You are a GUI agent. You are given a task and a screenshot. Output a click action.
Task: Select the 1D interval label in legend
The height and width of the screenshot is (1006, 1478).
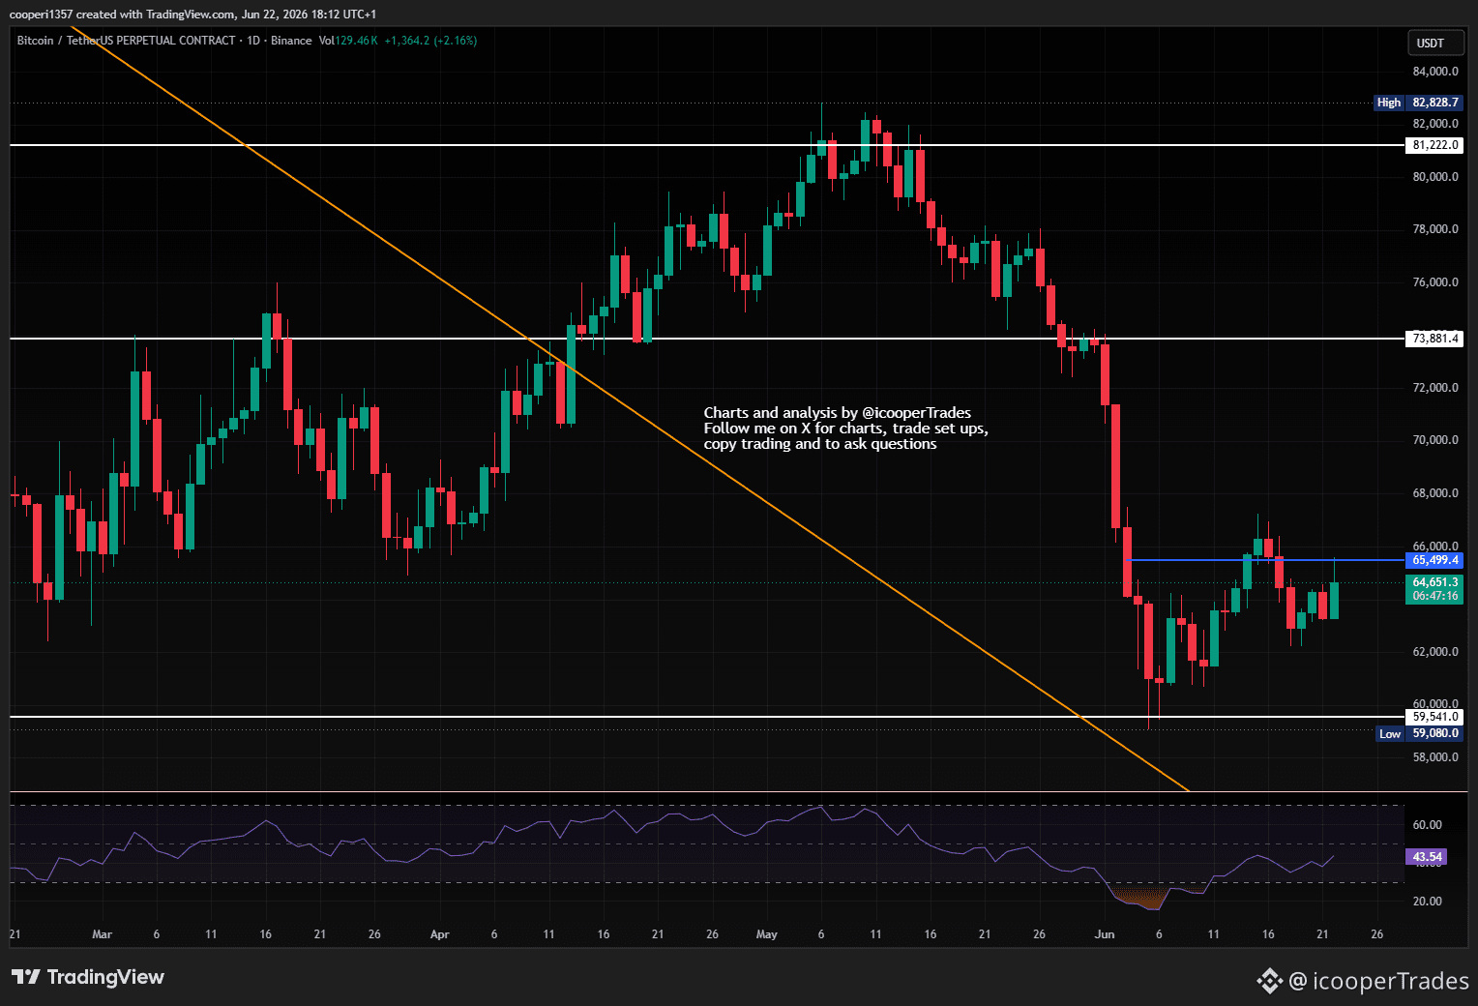pos(253,41)
